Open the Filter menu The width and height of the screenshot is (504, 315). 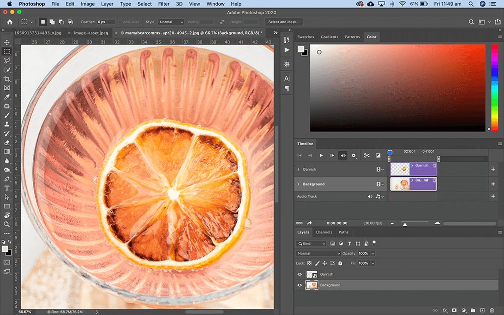[164, 4]
